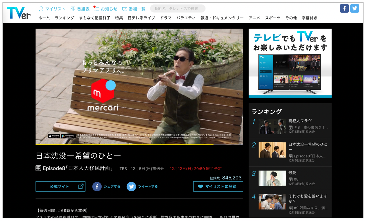This screenshot has height=221, width=366.
Task: Open ranking 1 thumbnail 真犯人フラグ
Action: pos(272,126)
